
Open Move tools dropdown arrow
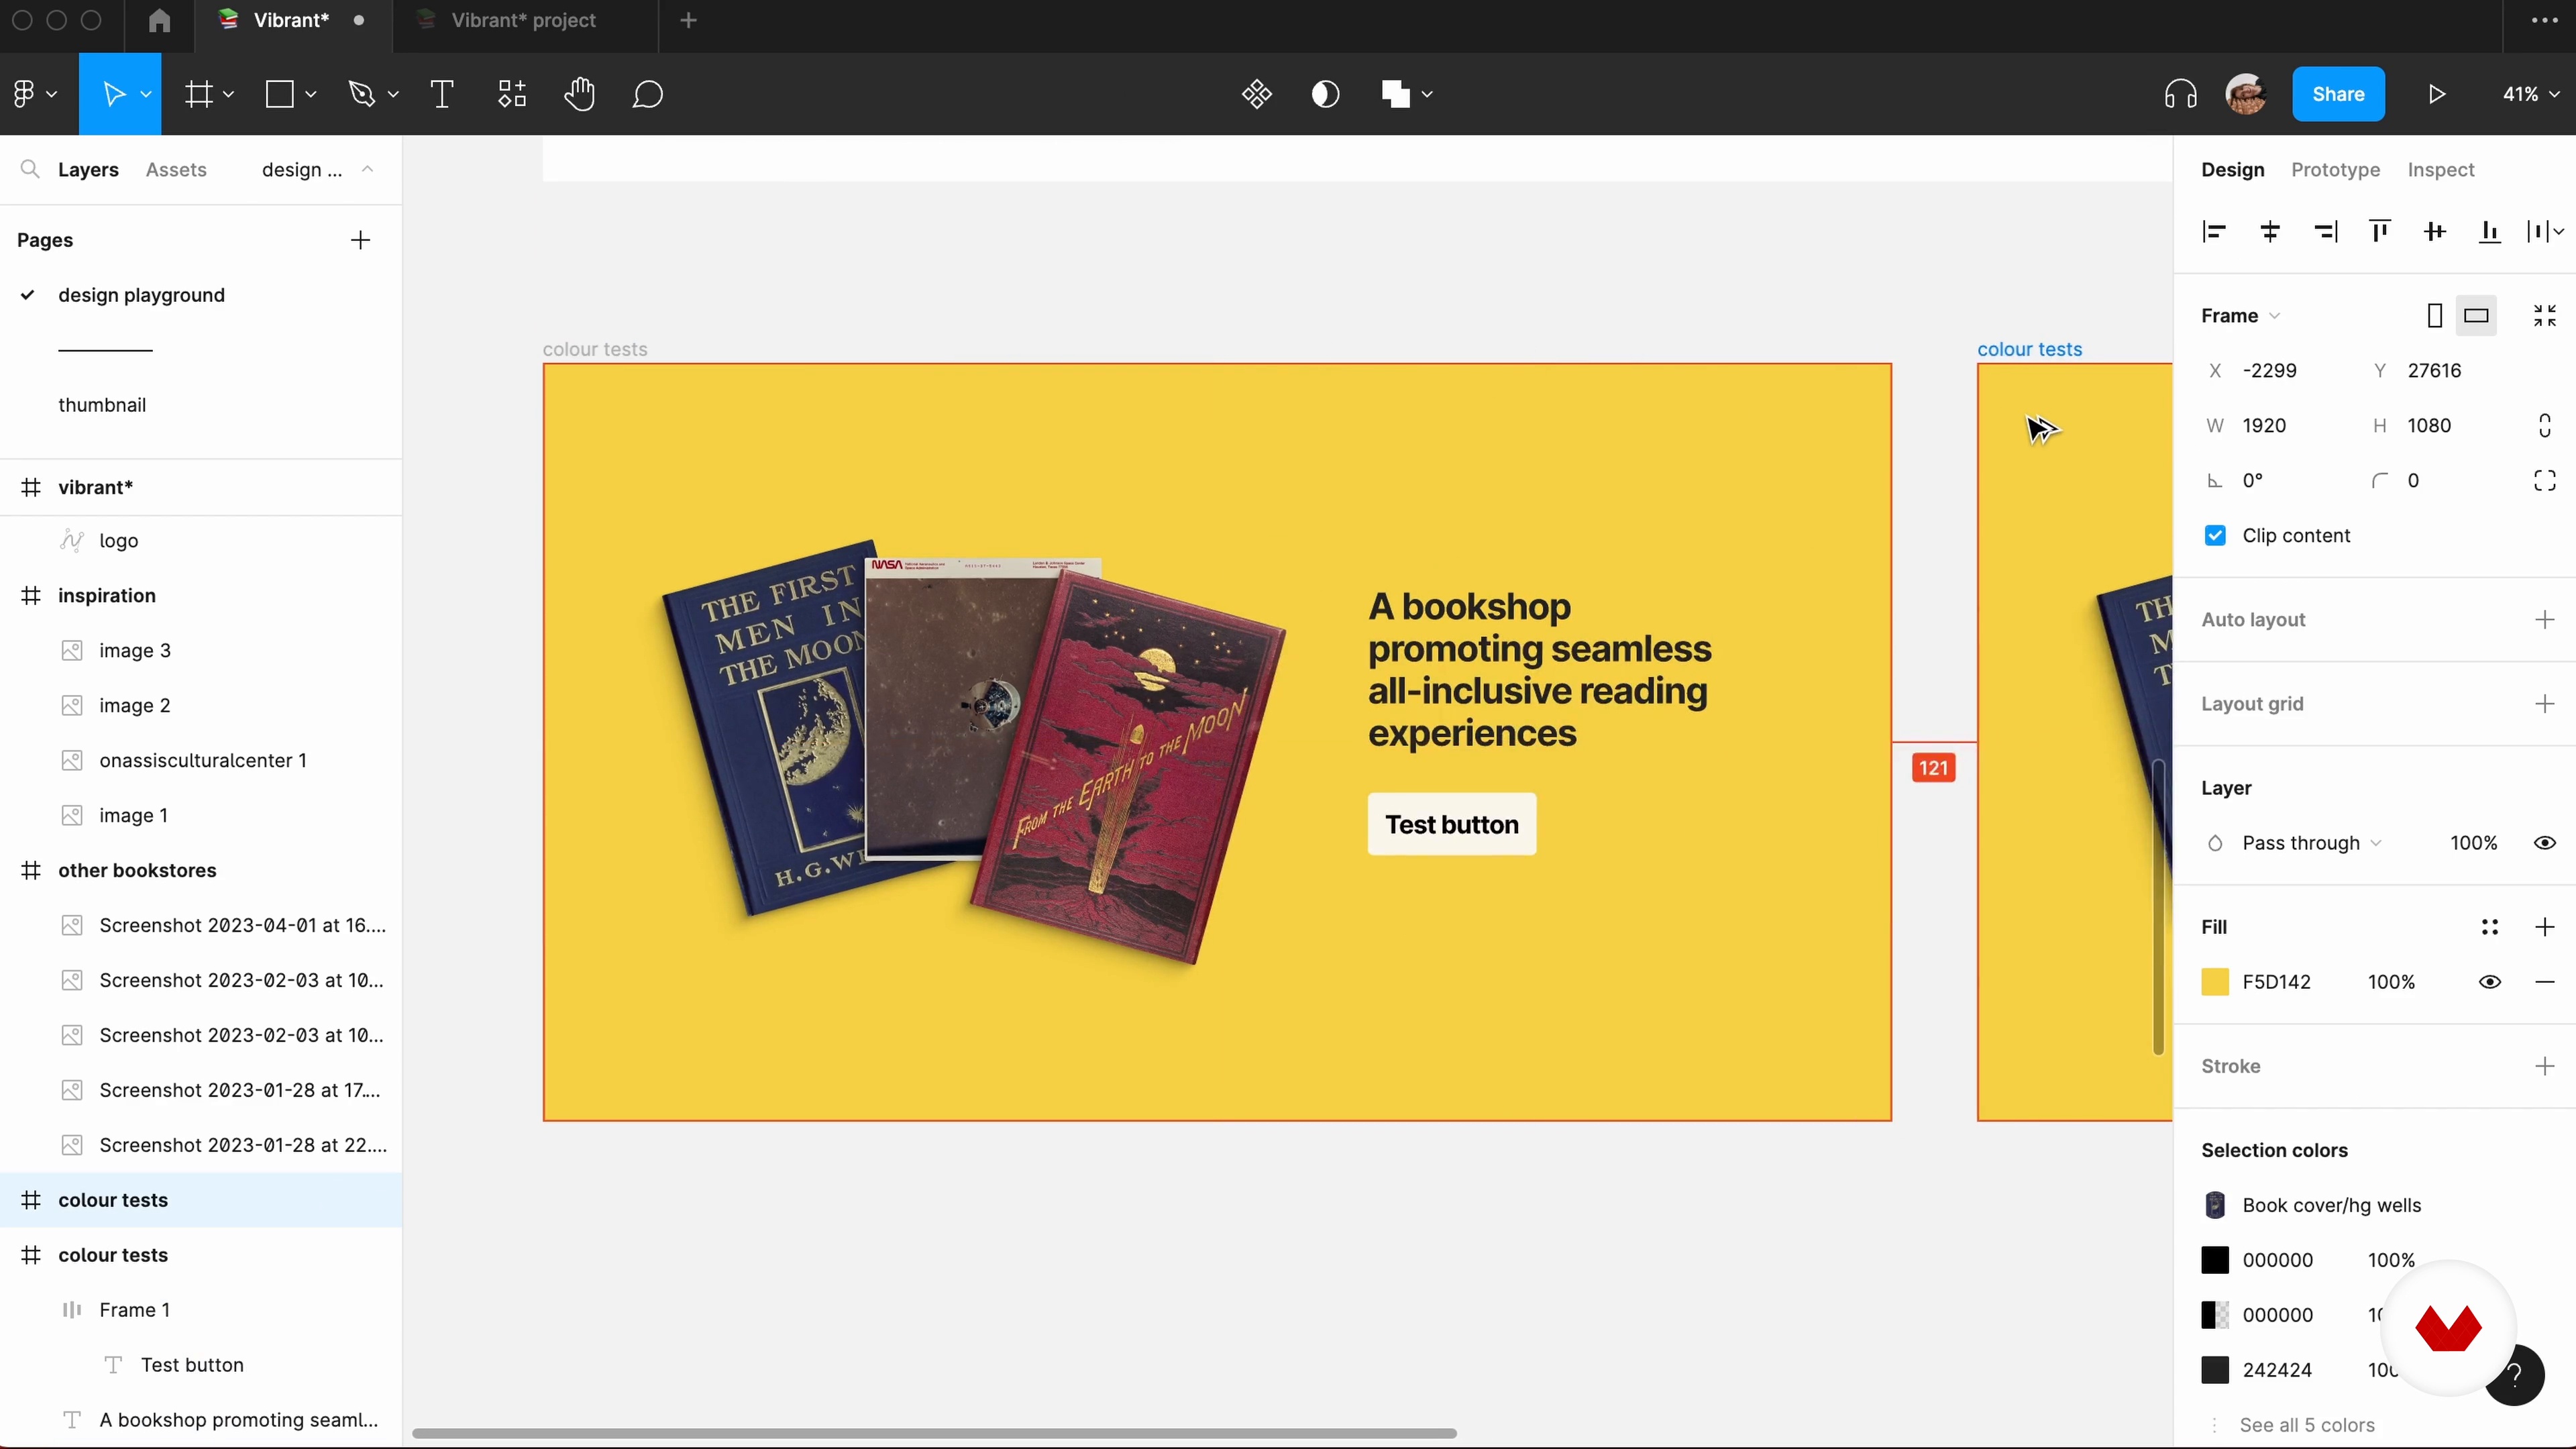point(145,94)
